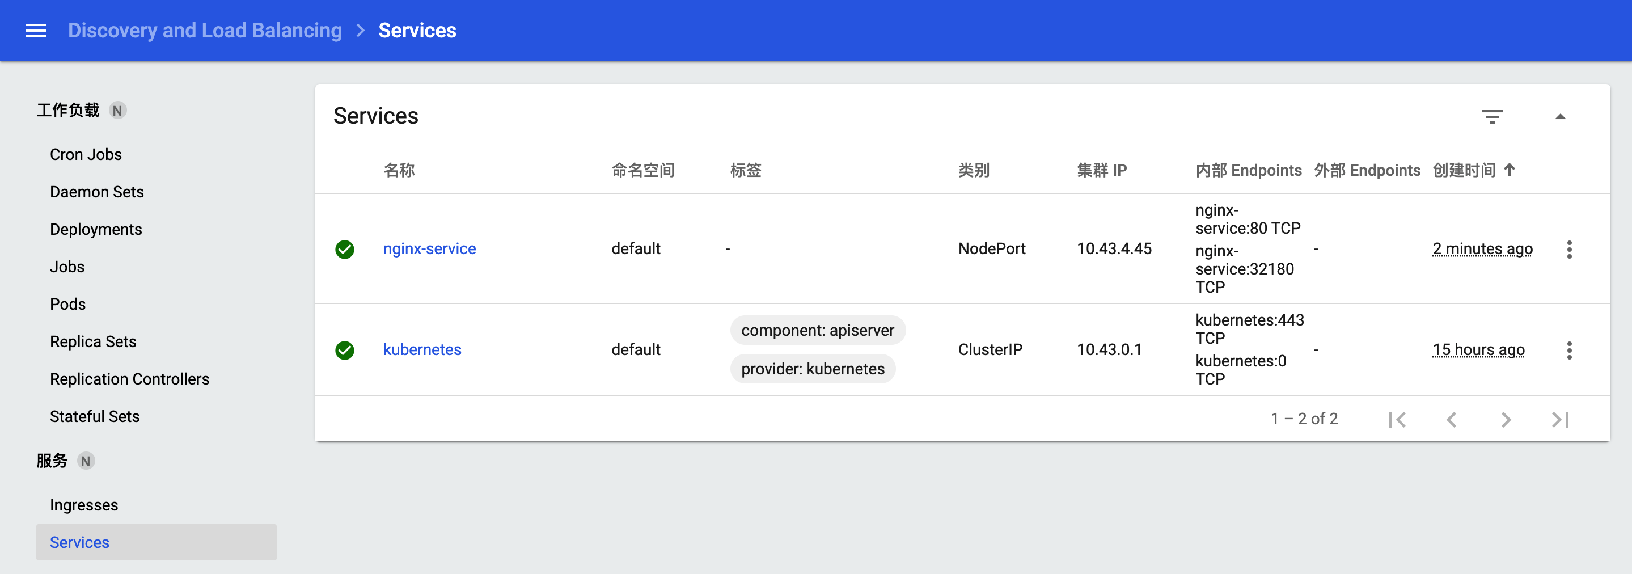1632x574 pixels.
Task: Open actions menu for kubernetes row
Action: pyautogui.click(x=1569, y=350)
